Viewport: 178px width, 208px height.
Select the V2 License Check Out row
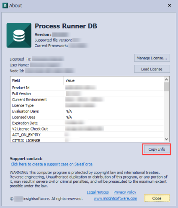click(x=87, y=129)
